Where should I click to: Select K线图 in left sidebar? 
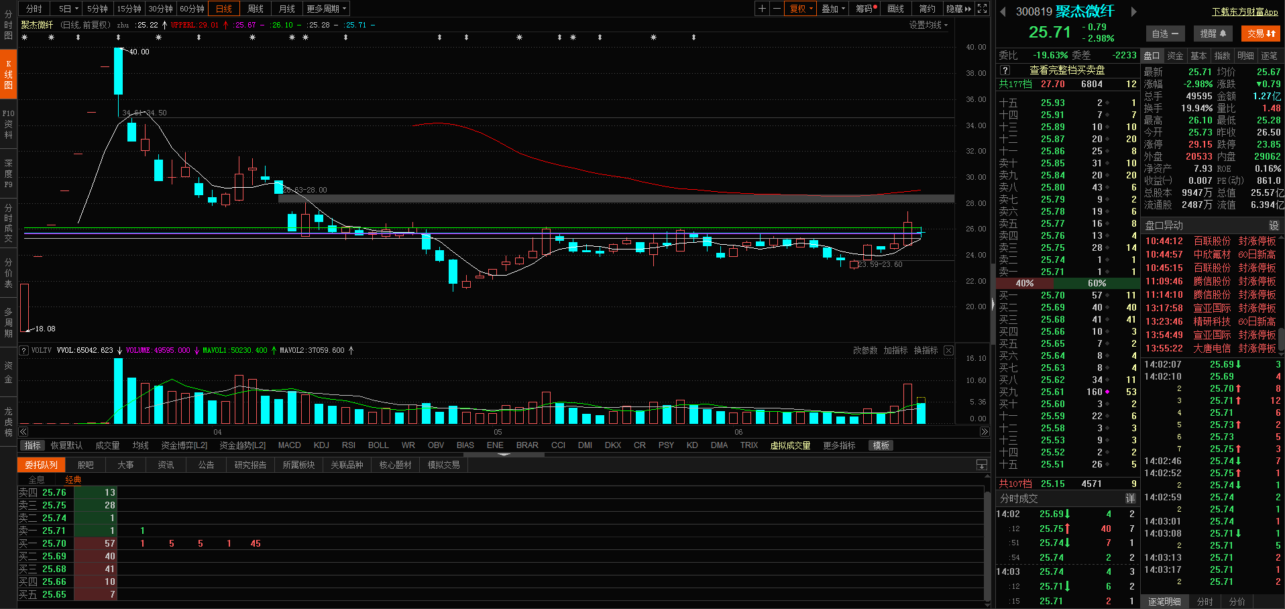tap(8, 74)
